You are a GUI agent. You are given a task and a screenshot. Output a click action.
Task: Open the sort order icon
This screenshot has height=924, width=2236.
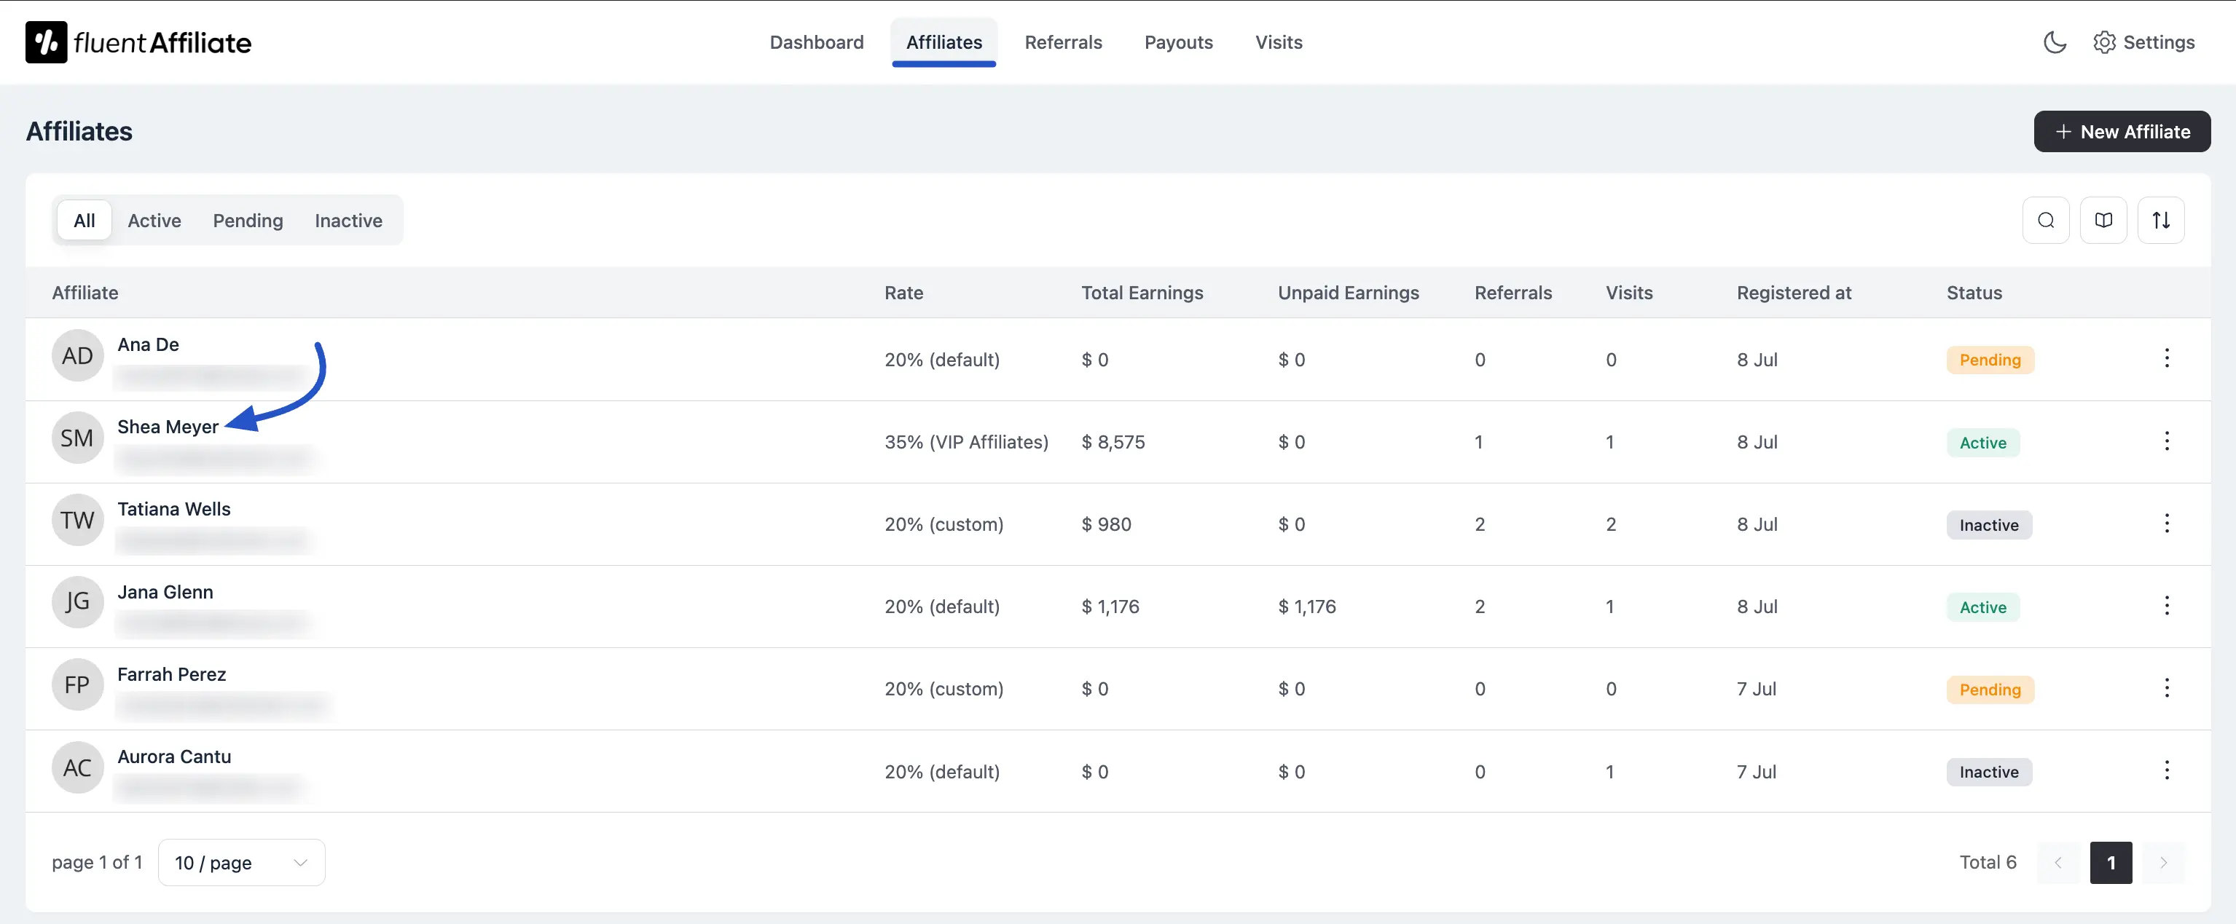(x=2162, y=219)
